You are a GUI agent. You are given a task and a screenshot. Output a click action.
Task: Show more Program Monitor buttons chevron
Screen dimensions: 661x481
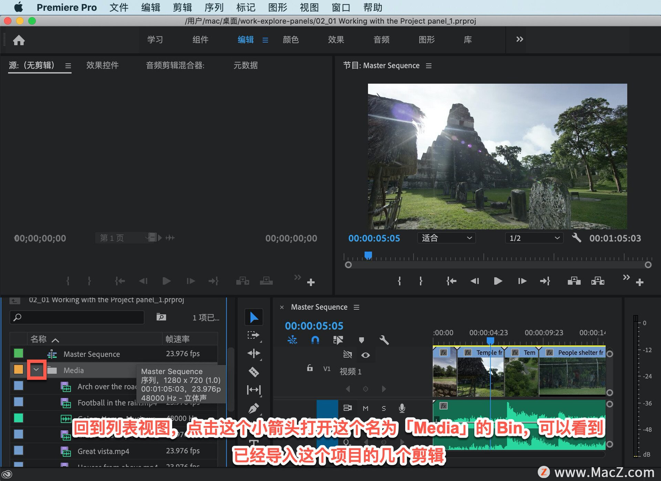626,277
